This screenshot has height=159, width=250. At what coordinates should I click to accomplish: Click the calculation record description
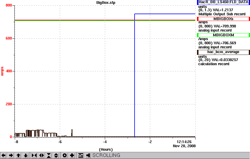point(214,64)
